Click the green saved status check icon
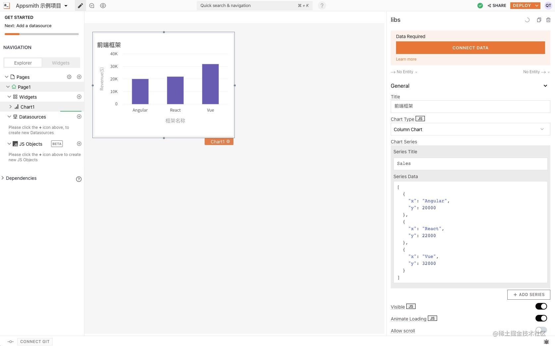 [480, 6]
